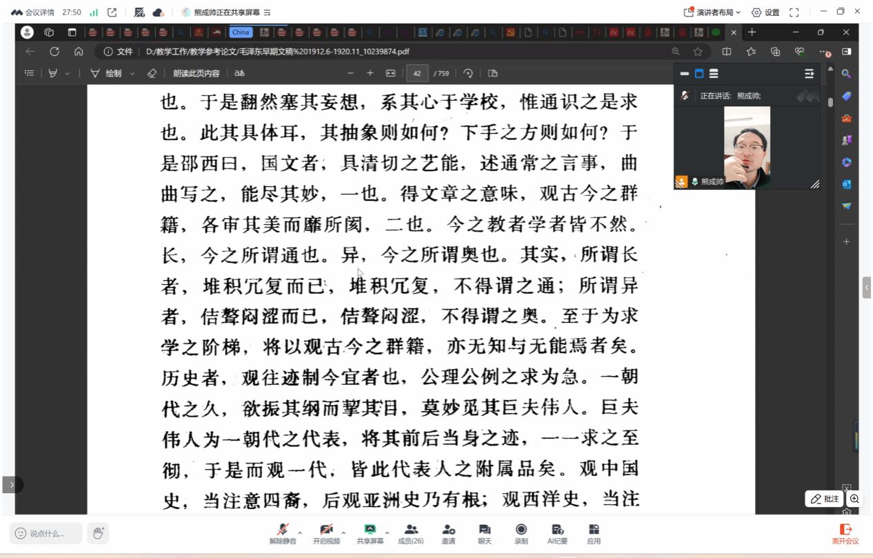Expand the microphone options arrow
Screen dimensions: 873x558
coord(300,532)
